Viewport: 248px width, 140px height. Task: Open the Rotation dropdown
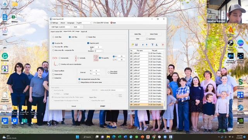click(x=99, y=51)
